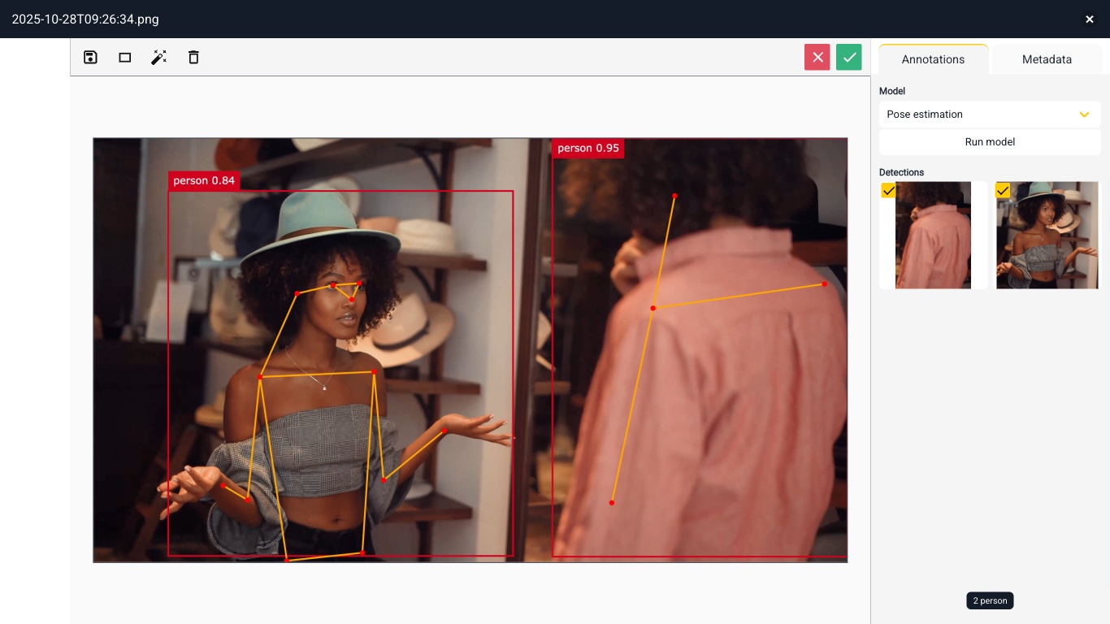Click the trash delete icon
The width and height of the screenshot is (1110, 624).
[x=193, y=58]
